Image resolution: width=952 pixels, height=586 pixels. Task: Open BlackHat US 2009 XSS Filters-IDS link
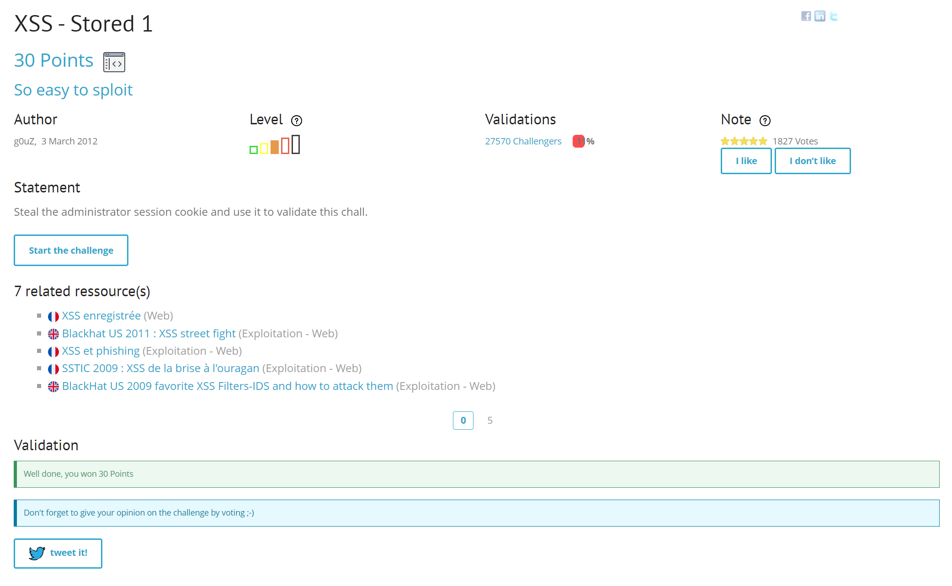(227, 386)
